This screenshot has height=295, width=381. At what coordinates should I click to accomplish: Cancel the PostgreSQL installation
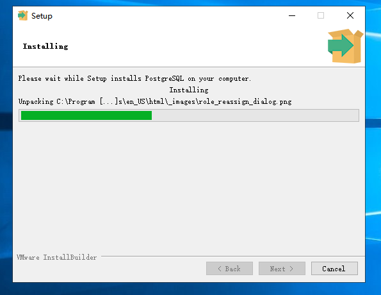[334, 269]
